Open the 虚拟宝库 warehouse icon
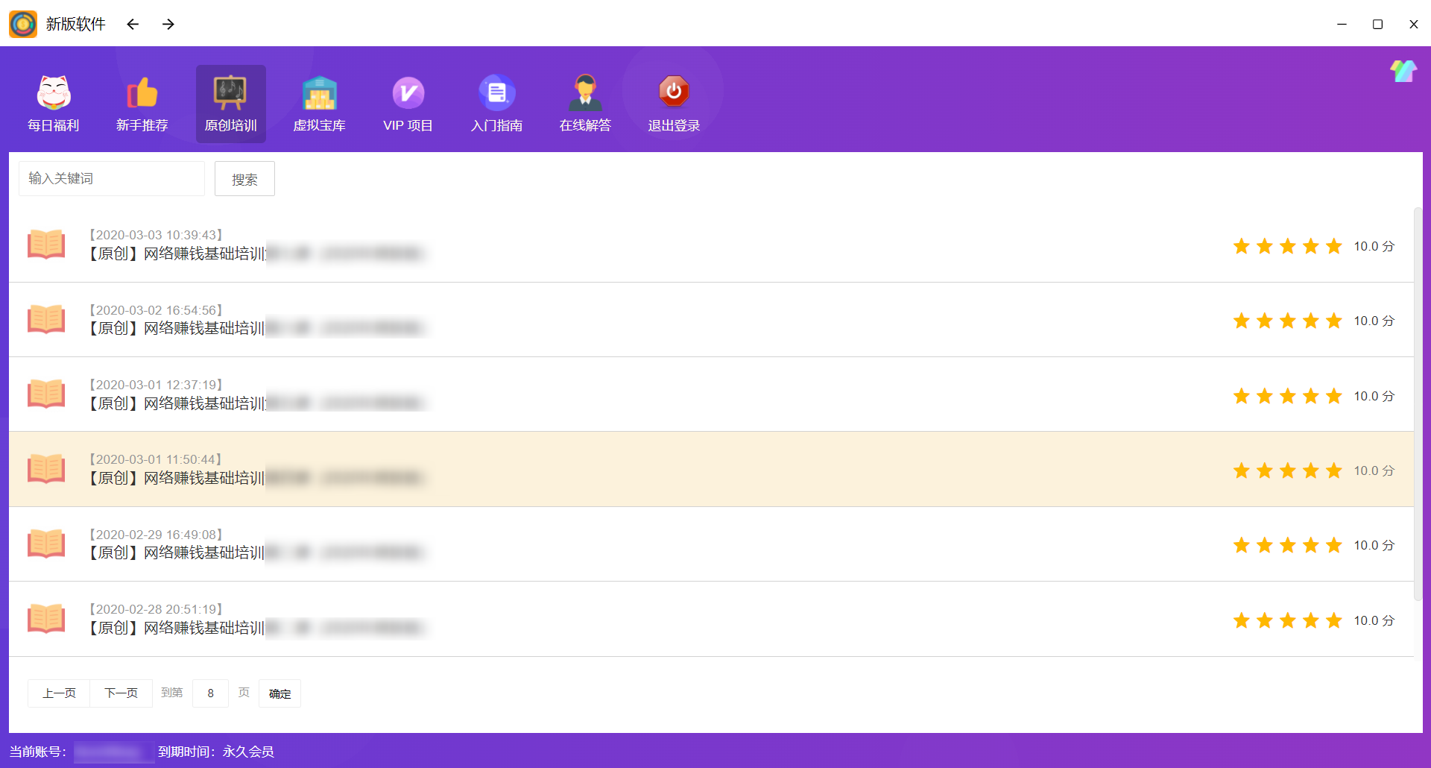The height and width of the screenshot is (768, 1431). 319,93
